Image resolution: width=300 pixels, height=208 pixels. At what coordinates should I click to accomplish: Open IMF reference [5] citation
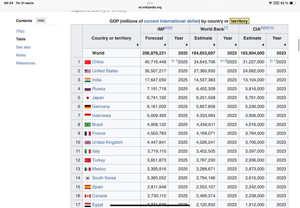click(x=167, y=28)
